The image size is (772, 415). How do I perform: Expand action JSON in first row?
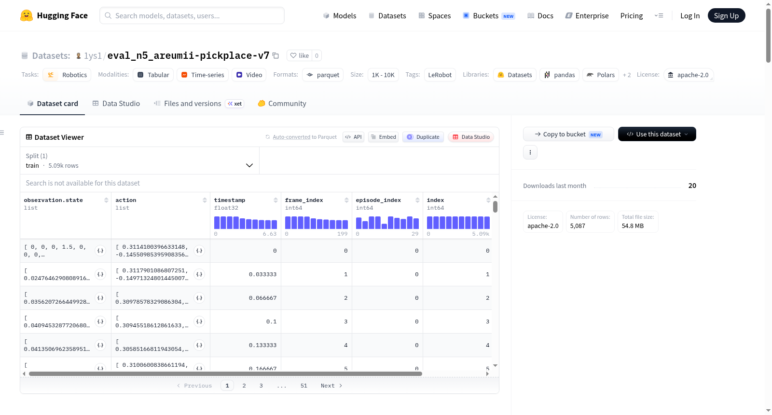click(x=199, y=251)
